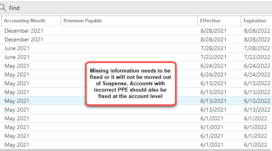Sort by Expiration column header

pyautogui.click(x=256, y=21)
